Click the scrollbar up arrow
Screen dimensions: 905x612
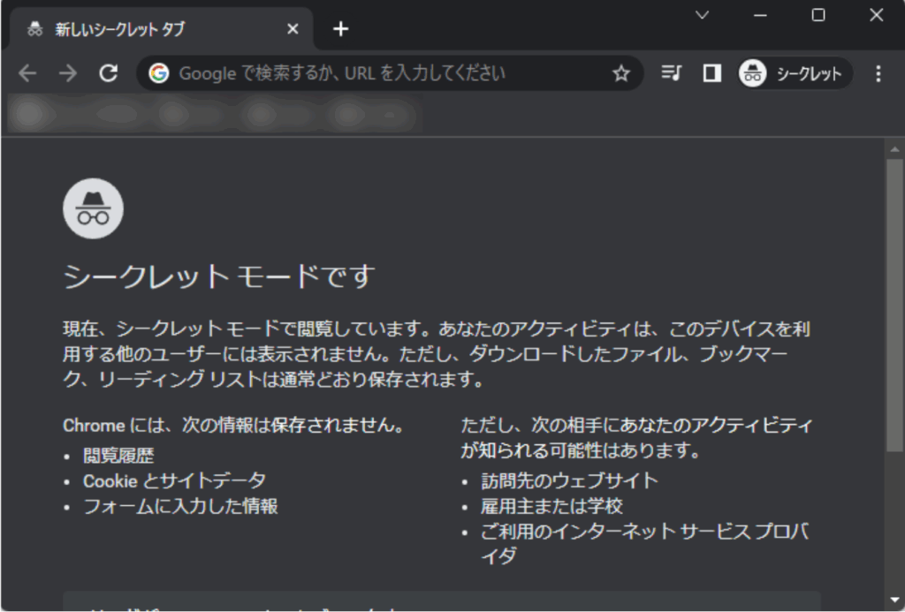click(894, 148)
